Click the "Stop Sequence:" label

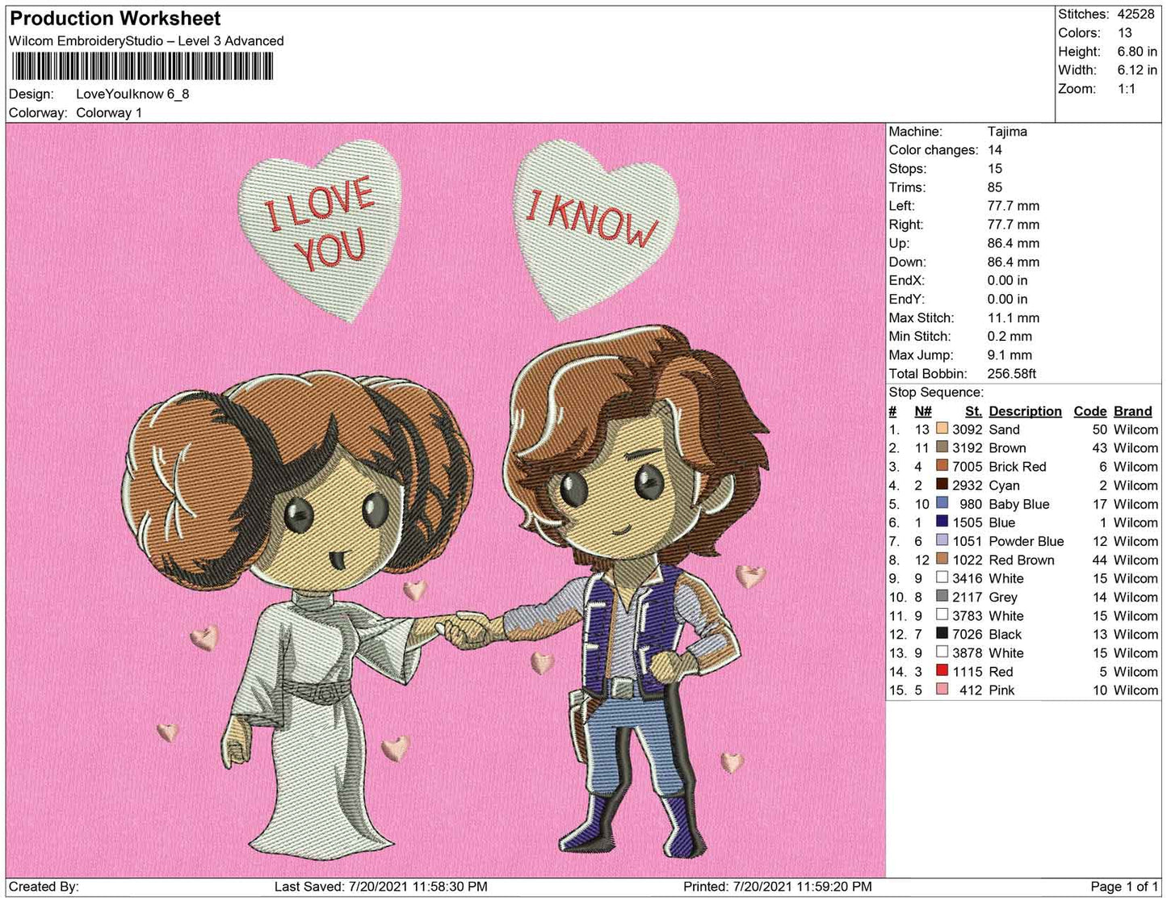pyautogui.click(x=936, y=392)
